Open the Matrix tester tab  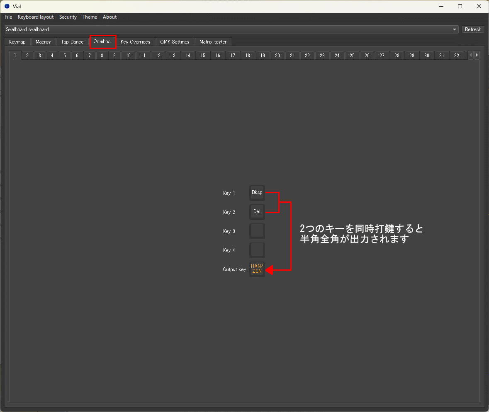213,42
